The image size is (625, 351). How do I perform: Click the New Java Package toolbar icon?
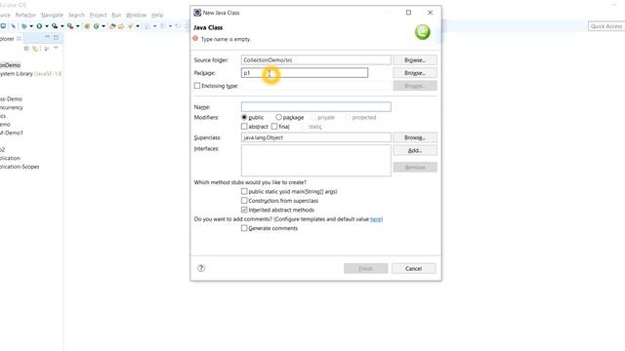coord(87,26)
